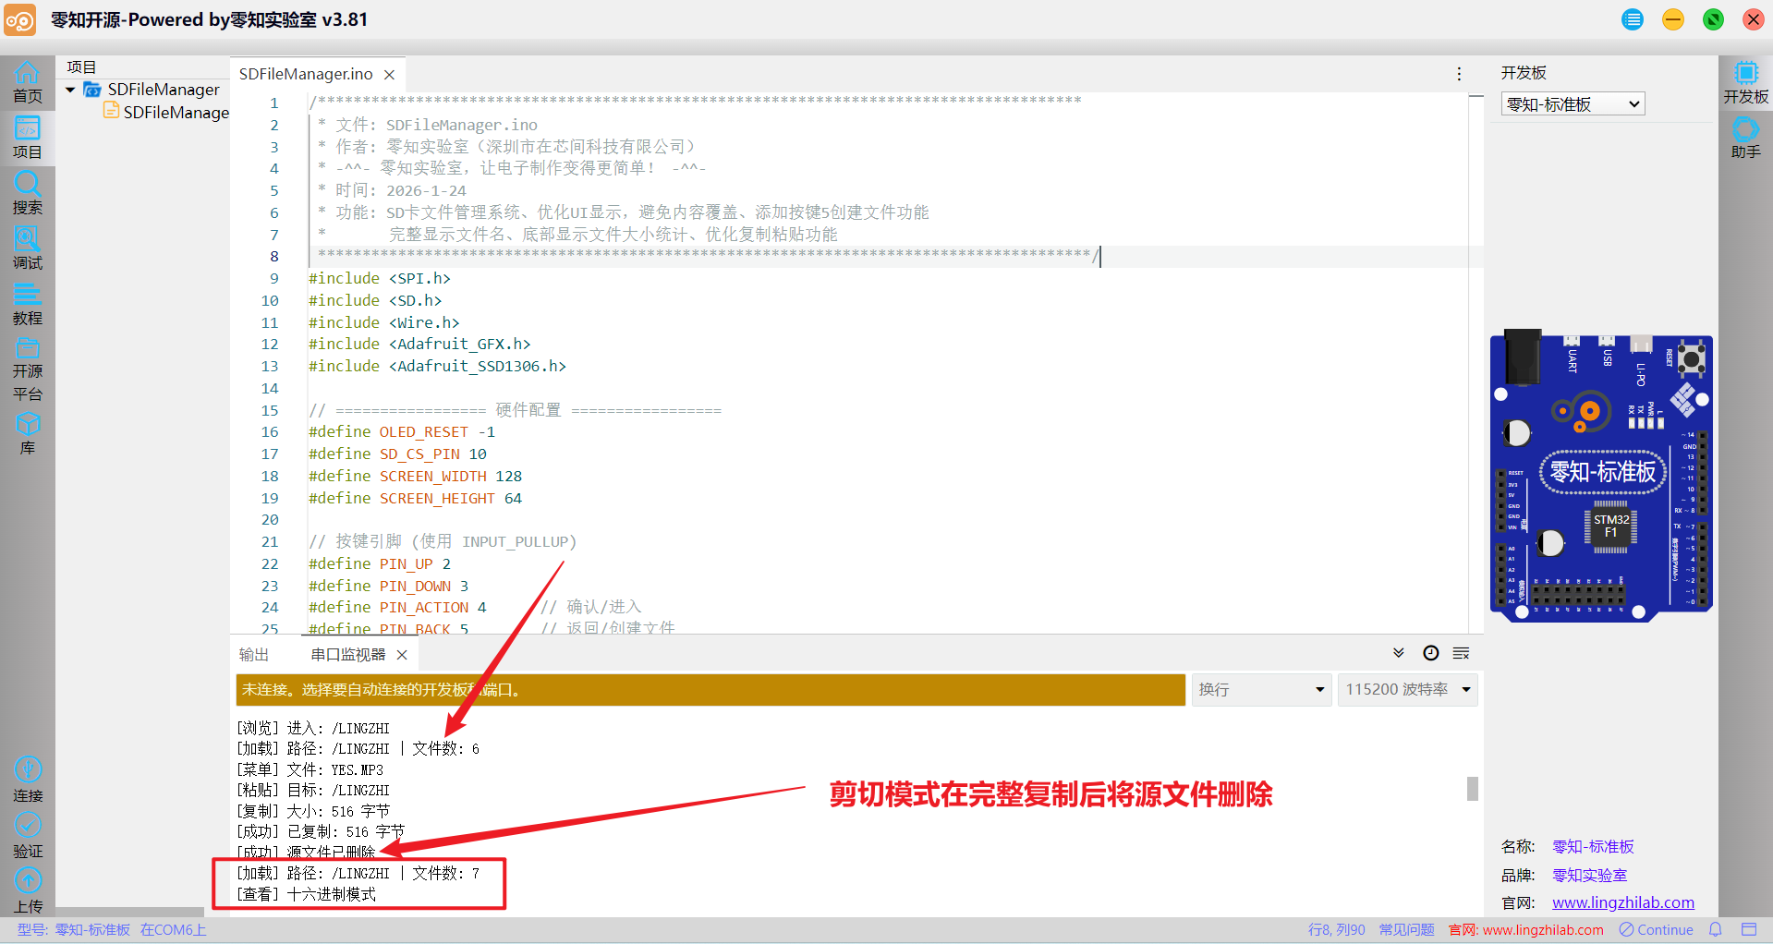Click Continue in status bar
This screenshot has height=944, width=1773.
click(x=1656, y=930)
